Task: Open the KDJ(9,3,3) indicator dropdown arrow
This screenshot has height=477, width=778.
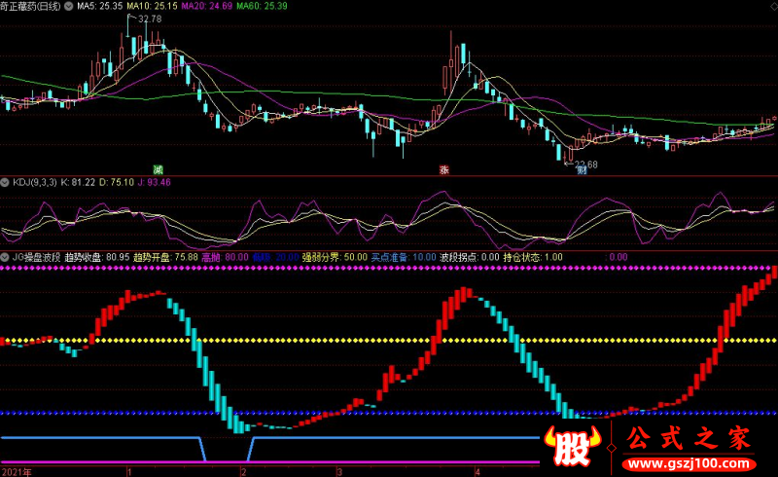Action: click(5, 182)
